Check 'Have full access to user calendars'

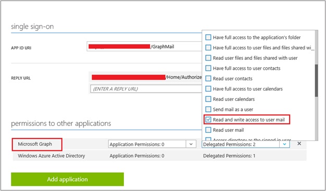pyautogui.click(x=208, y=89)
